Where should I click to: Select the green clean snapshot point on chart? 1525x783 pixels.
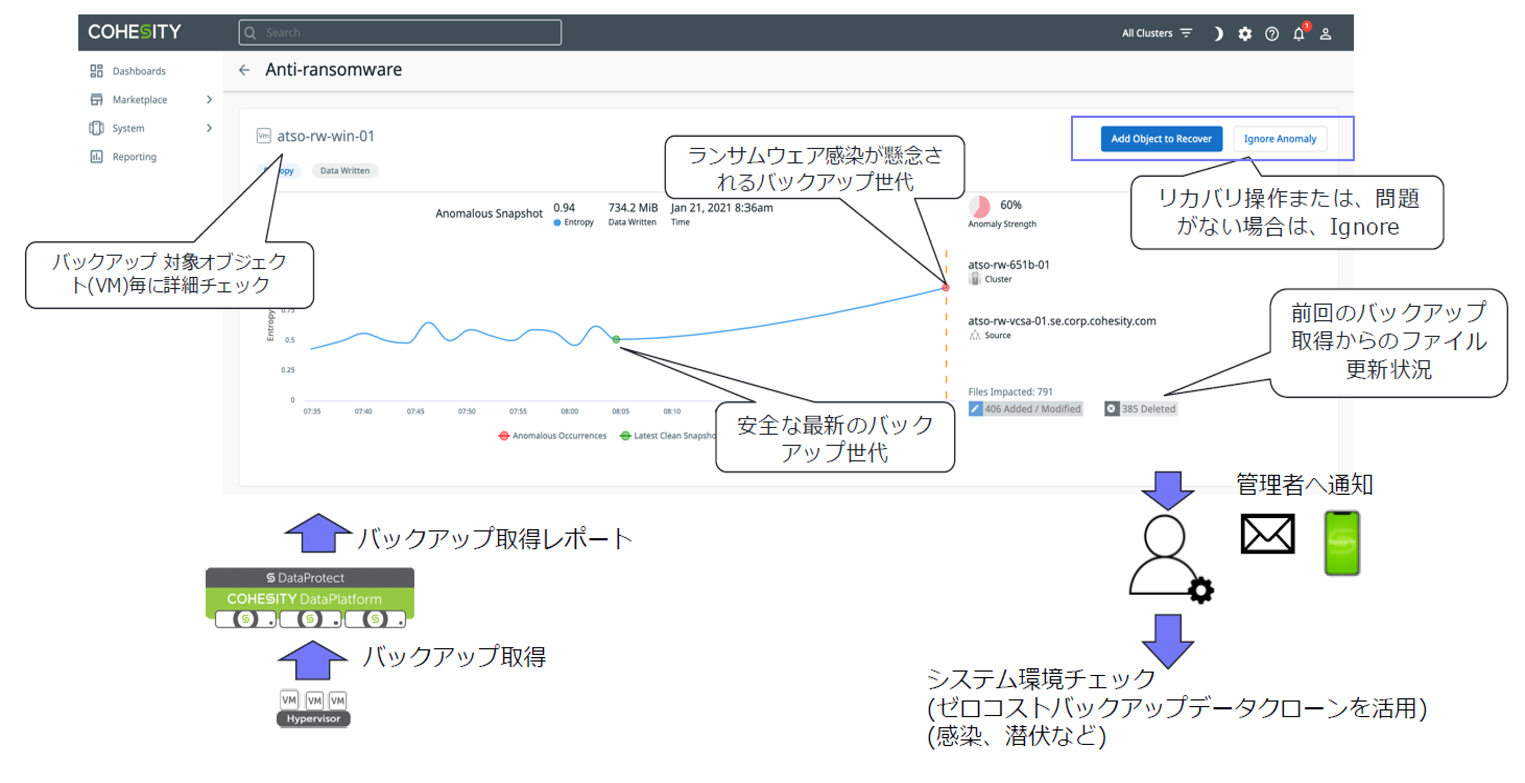click(616, 339)
